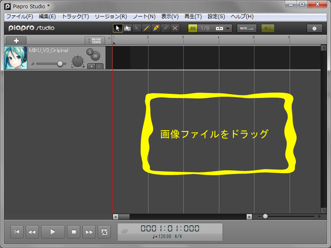The height and width of the screenshot is (248, 331).
Task: Open settings with the gear button
Action: coord(314,28)
